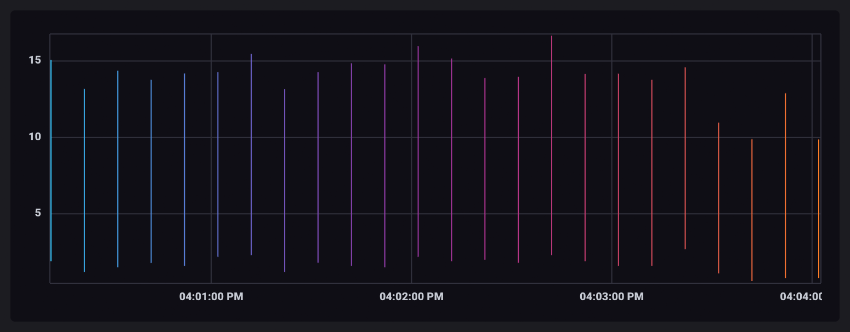Click bar immediately right of 04:03:00 PM gridline
This screenshot has width=850, height=332.
[x=619, y=170]
